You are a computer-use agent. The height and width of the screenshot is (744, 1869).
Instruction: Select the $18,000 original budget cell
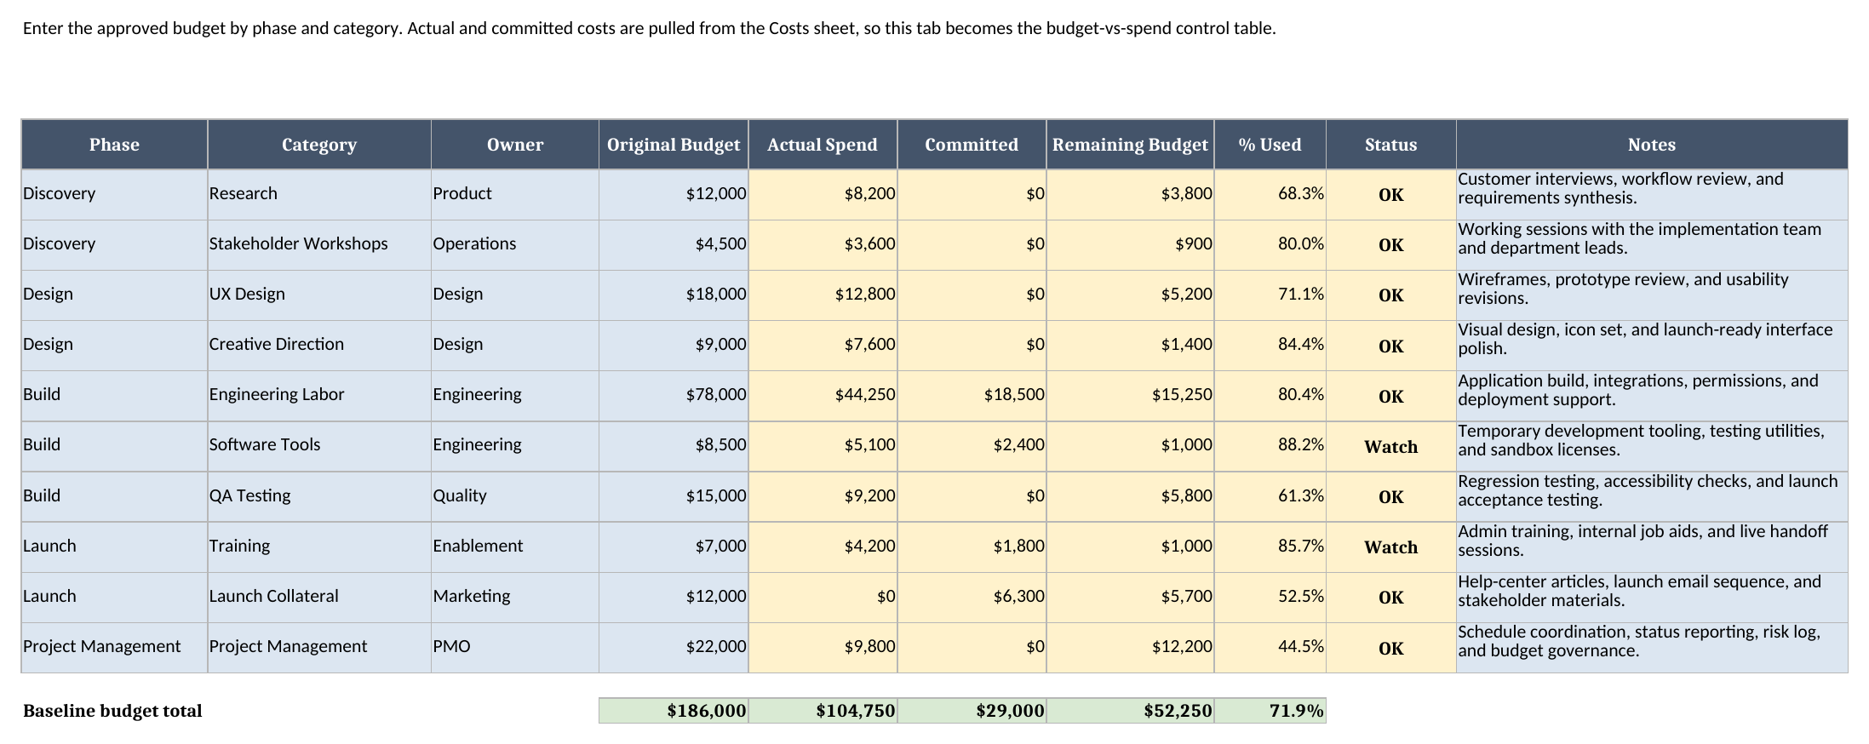pyautogui.click(x=674, y=295)
